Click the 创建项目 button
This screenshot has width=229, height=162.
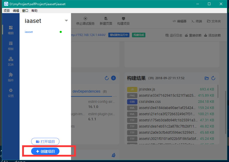[x=45, y=151]
